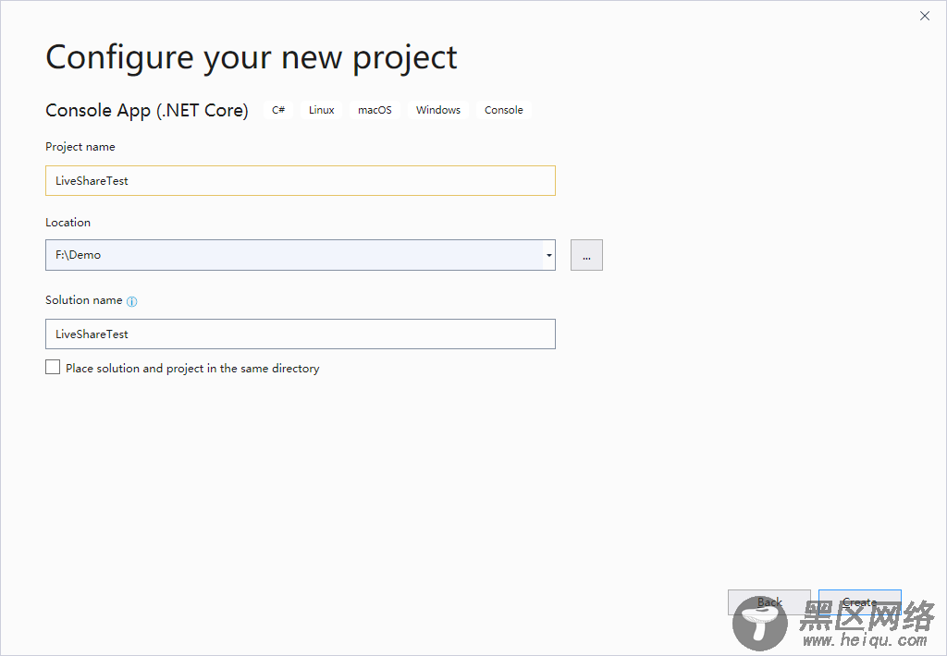The width and height of the screenshot is (947, 656).
Task: Click into the Solution name text field
Action: 301,334
